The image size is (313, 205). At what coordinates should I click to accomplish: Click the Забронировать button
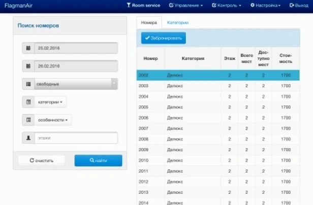[163, 38]
